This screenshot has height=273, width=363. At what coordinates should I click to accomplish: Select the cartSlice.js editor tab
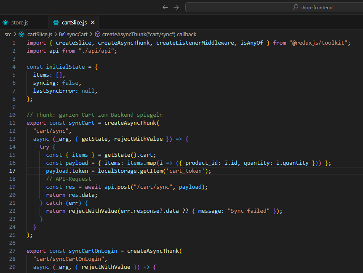pos(74,22)
